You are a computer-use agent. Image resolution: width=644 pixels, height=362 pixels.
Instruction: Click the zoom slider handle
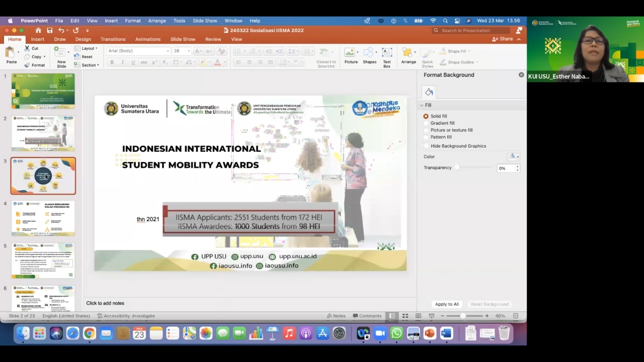pyautogui.click(x=463, y=316)
